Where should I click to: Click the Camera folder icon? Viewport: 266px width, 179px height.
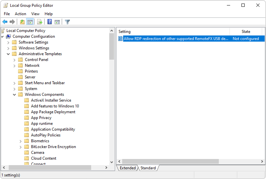27,153
